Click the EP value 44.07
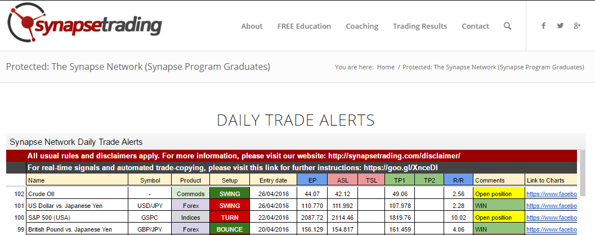 312,194
